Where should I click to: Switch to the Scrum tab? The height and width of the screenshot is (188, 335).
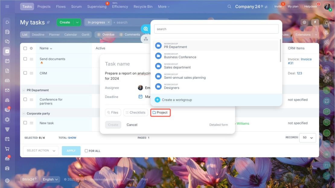(76, 7)
